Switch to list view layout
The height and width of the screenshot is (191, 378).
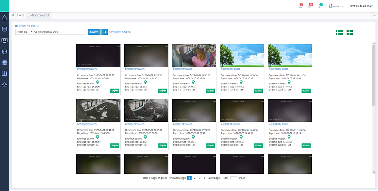pos(339,32)
